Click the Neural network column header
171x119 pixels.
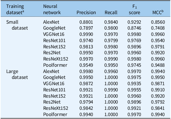tap(52, 9)
